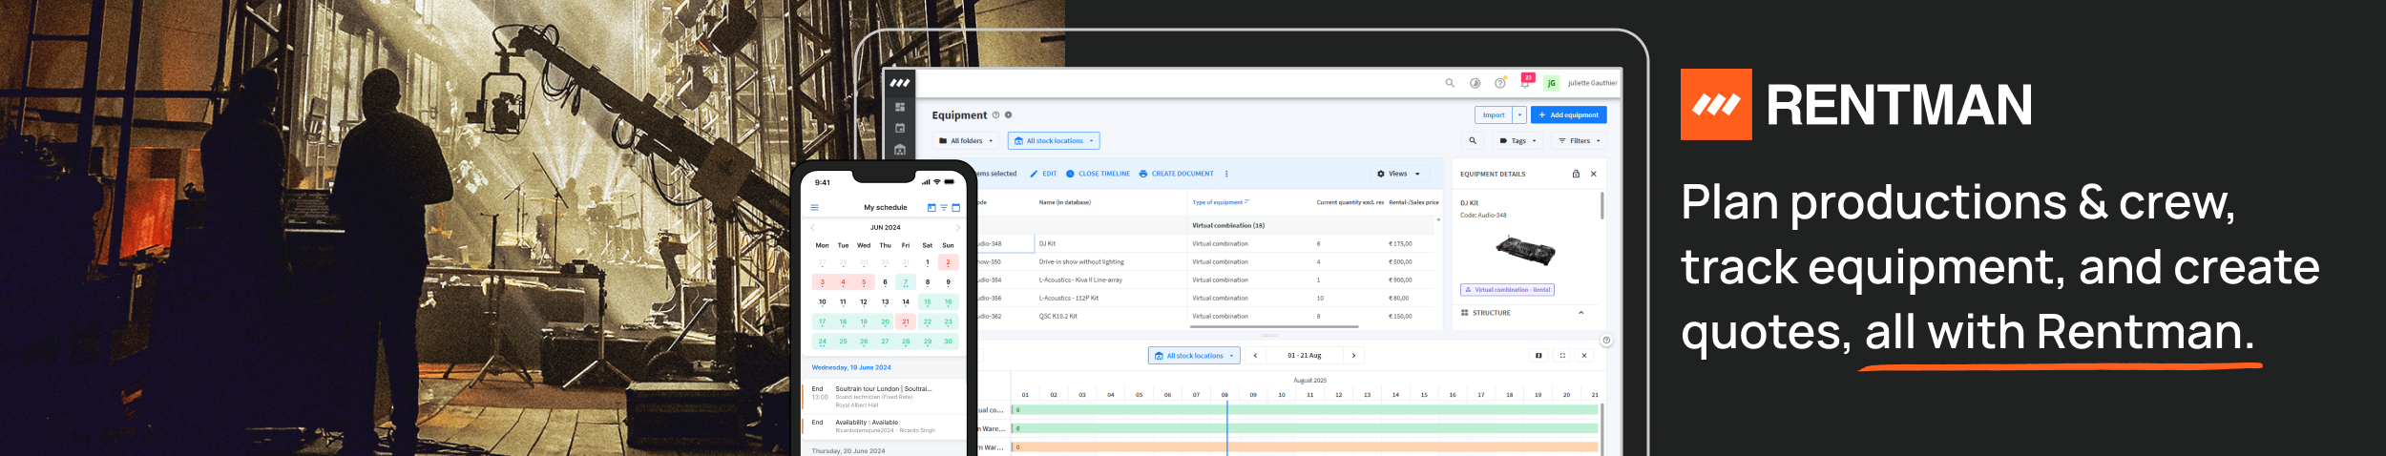This screenshot has height=456, width=2386.
Task: Sort by Type of equipment column
Action: pyautogui.click(x=1220, y=202)
